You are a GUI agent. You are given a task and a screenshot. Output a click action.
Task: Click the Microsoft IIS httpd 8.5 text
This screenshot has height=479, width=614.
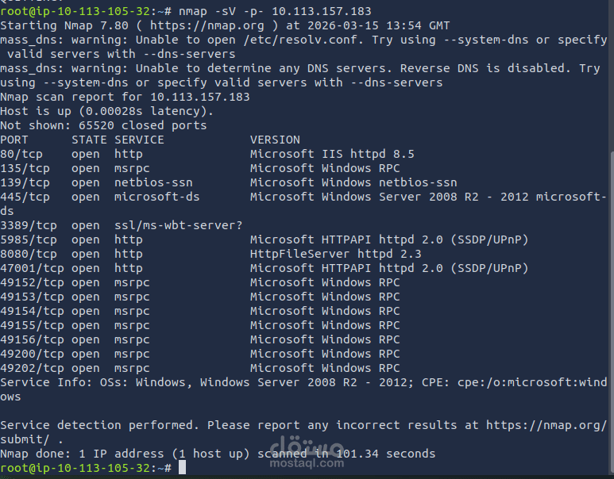(x=332, y=154)
